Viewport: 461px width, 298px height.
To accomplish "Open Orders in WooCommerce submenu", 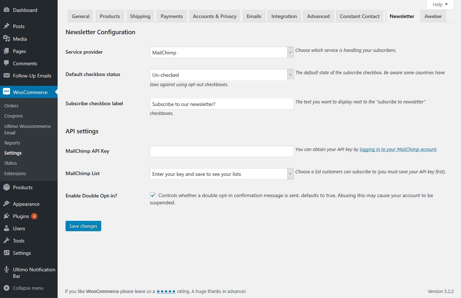I will coord(11,106).
